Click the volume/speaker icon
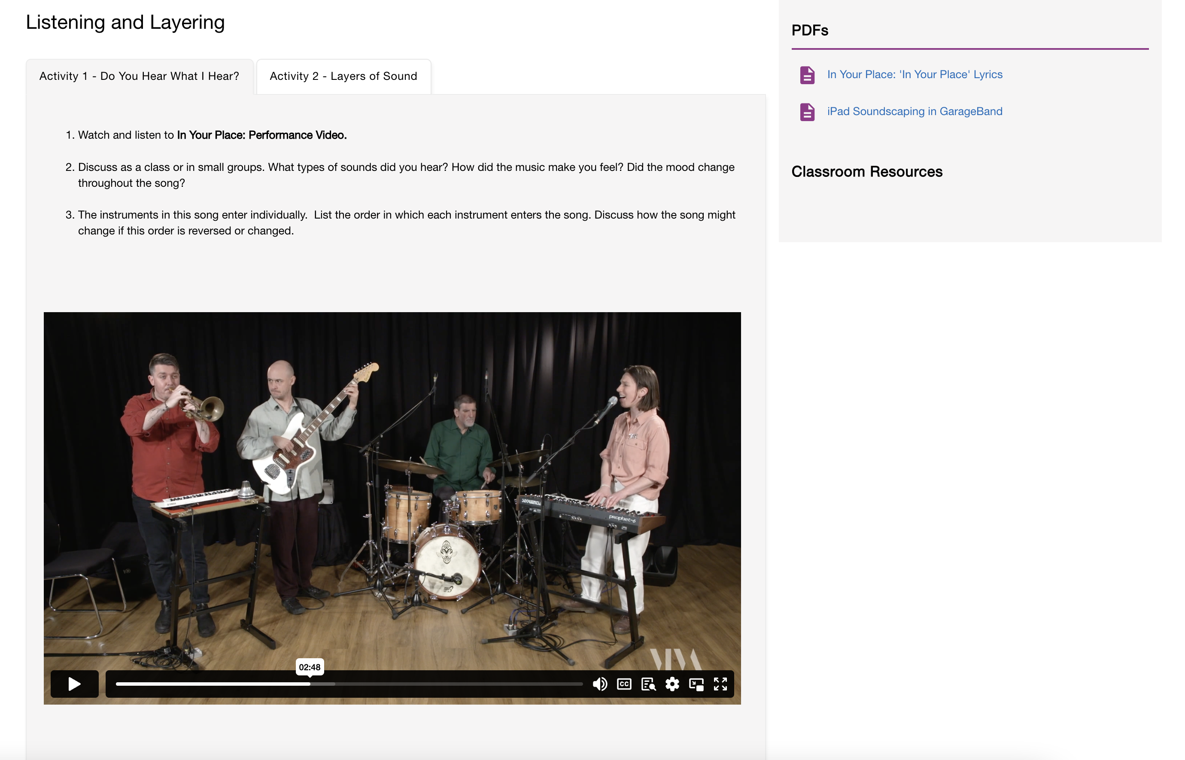This screenshot has width=1185, height=760. [599, 683]
